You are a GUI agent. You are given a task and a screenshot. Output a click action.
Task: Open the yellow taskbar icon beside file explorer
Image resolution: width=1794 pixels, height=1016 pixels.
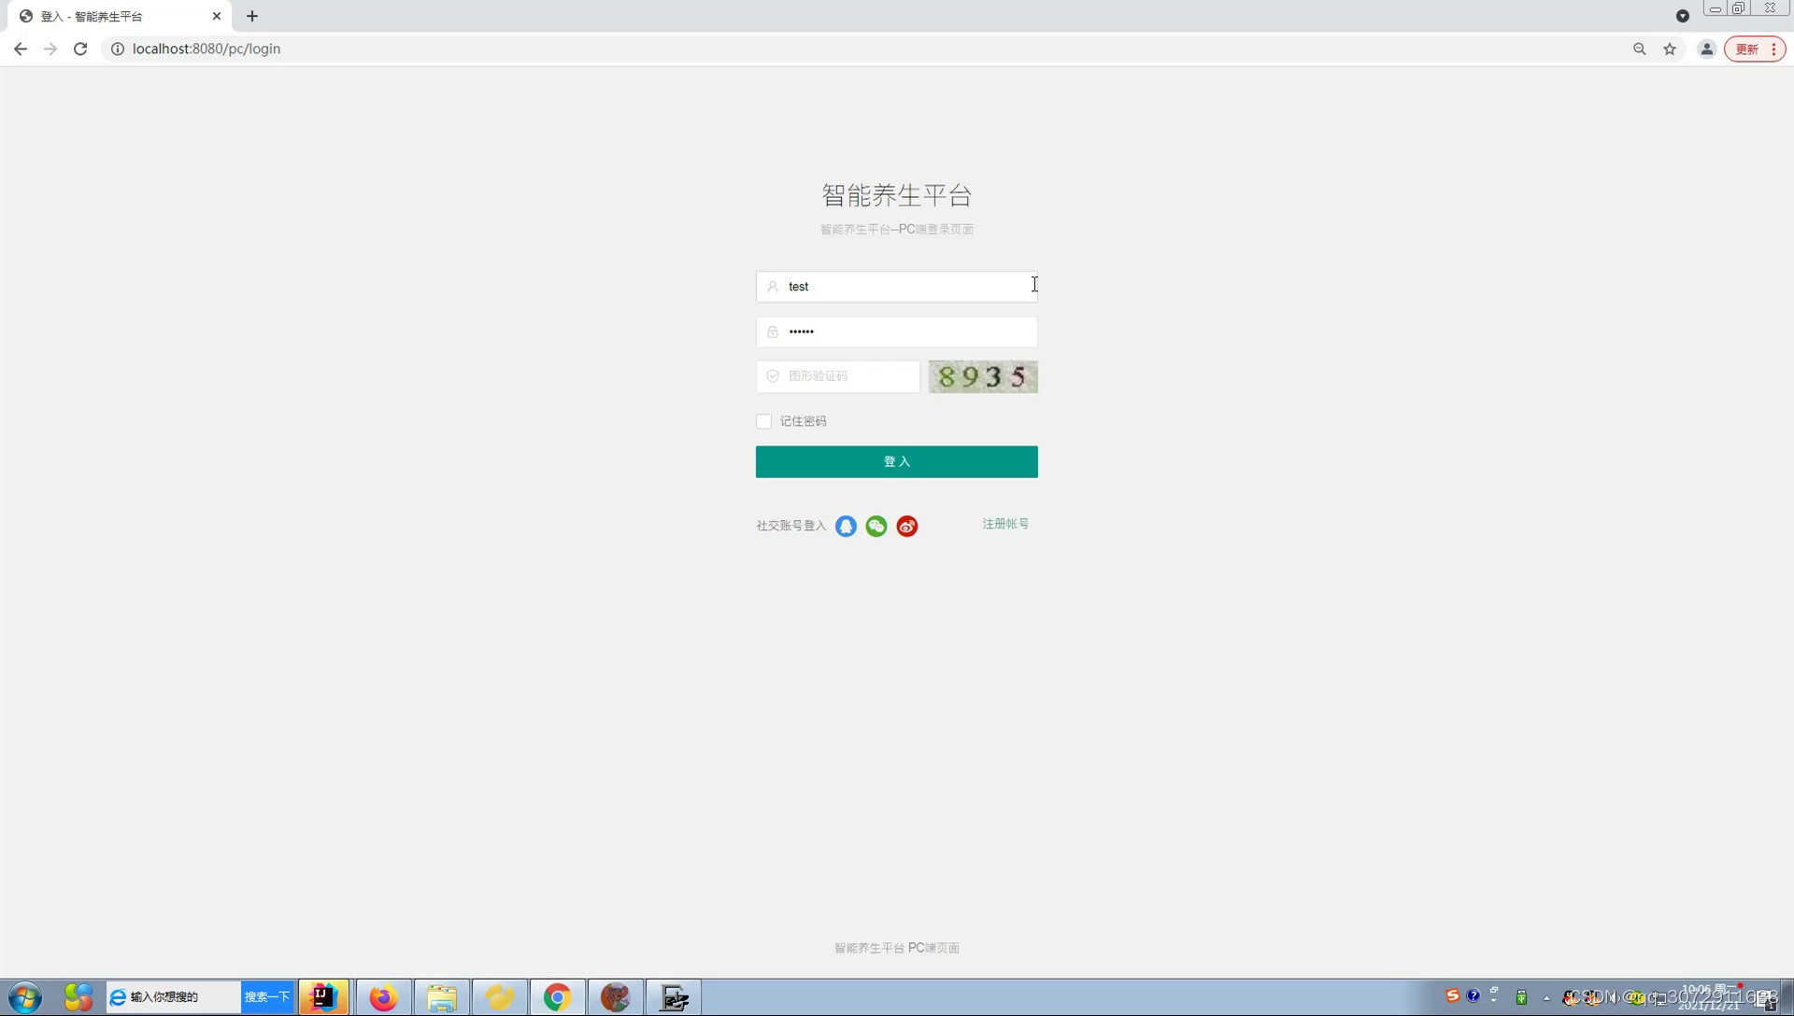pos(500,997)
